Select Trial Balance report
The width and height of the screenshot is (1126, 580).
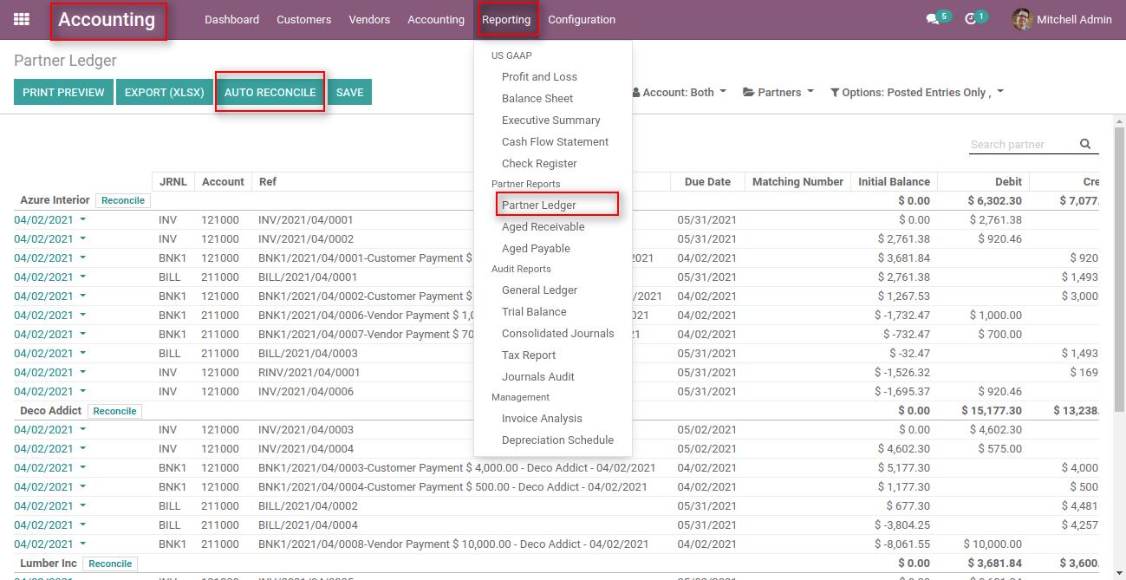pyautogui.click(x=534, y=311)
